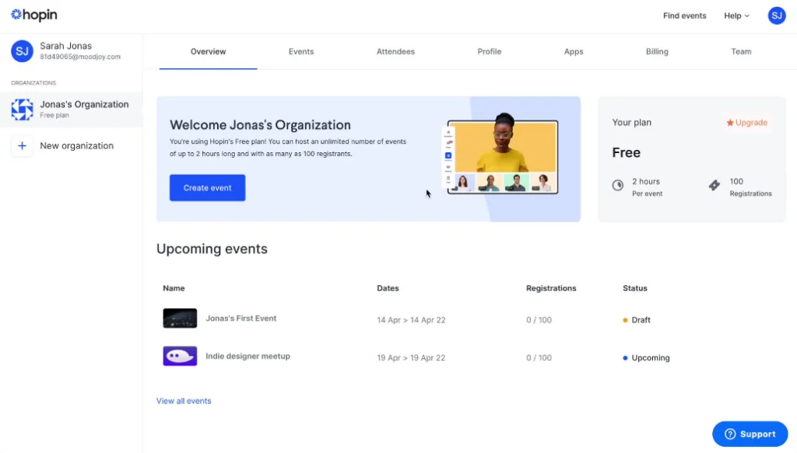Click View all events link
The image size is (797, 453).
click(184, 401)
